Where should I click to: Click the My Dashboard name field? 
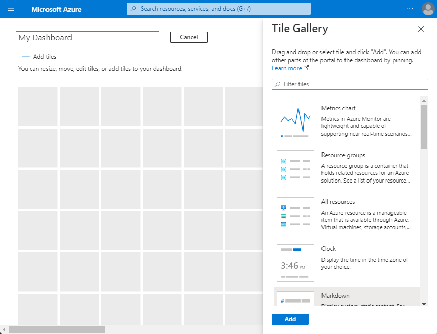tap(87, 38)
